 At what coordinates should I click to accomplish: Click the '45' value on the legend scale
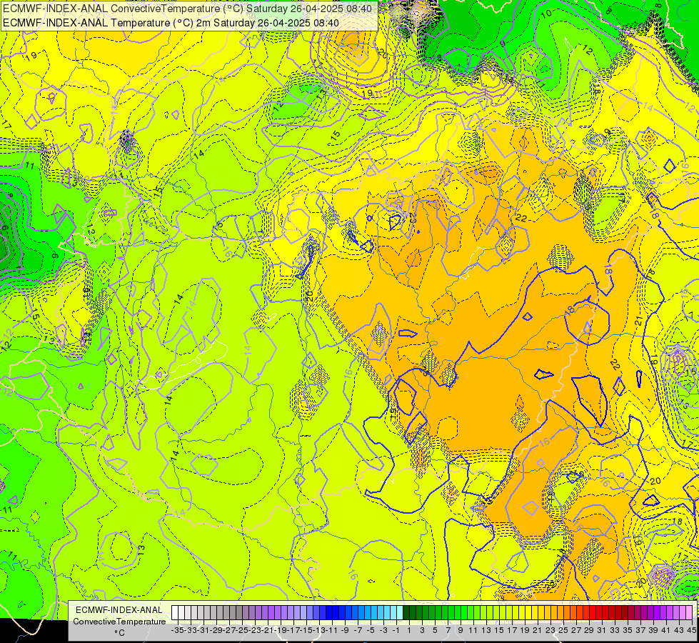pos(691,631)
